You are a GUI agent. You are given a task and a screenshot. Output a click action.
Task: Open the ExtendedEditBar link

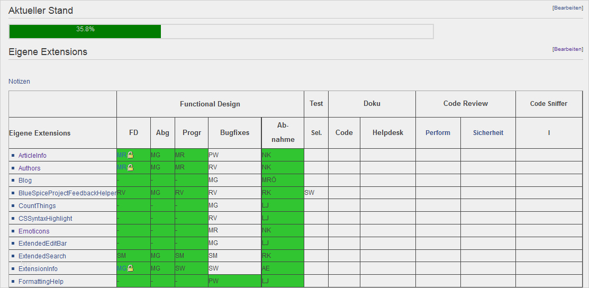tap(42, 244)
